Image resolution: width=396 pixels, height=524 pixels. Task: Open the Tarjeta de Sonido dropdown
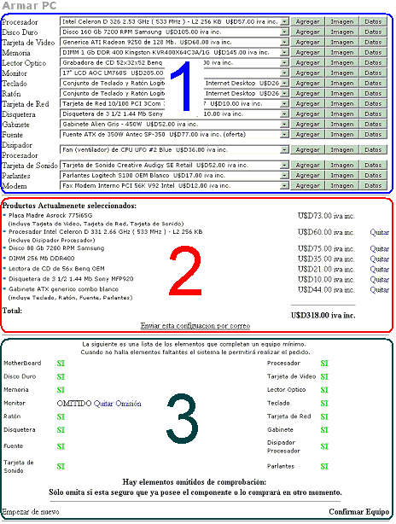[284, 165]
